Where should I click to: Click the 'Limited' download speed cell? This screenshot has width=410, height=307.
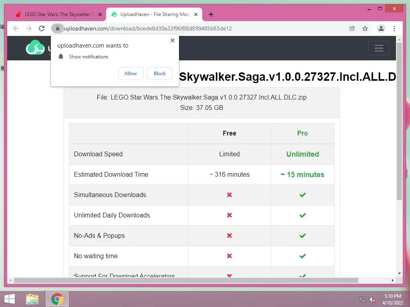point(229,154)
